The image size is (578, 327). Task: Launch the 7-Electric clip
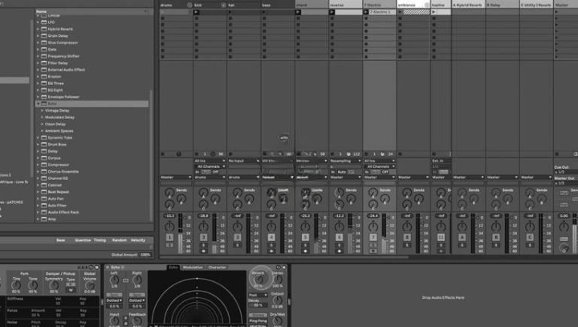point(366,12)
